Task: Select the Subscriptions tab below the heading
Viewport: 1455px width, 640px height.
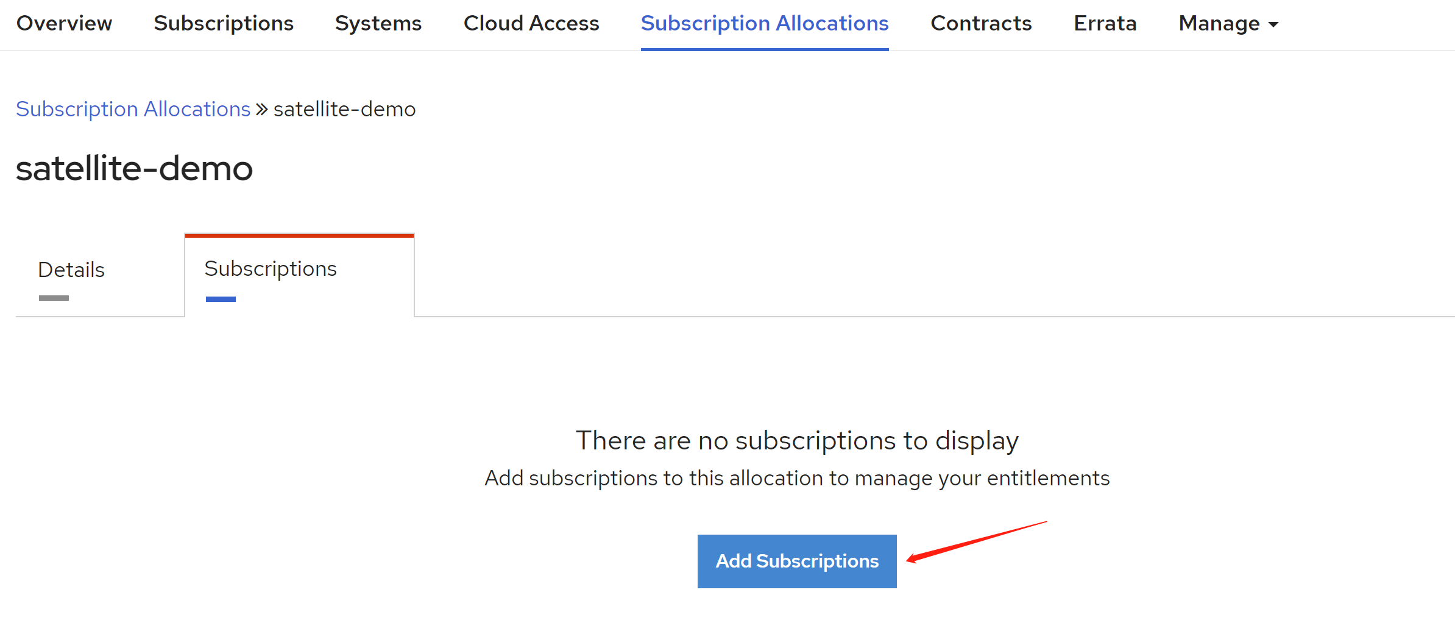Action: [270, 269]
